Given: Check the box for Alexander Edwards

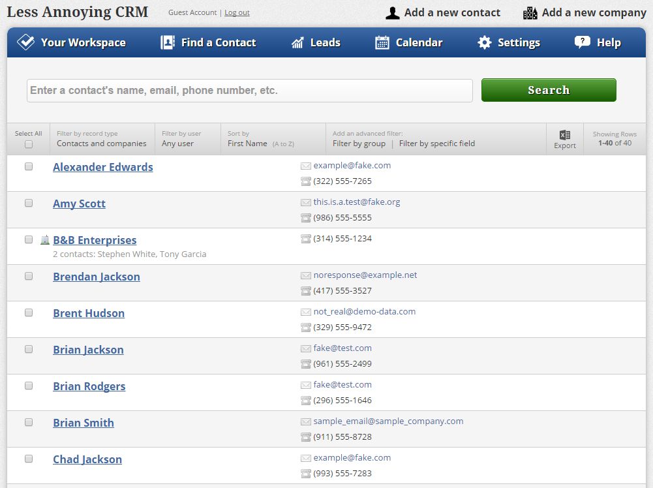Looking at the screenshot, I should pos(28,166).
